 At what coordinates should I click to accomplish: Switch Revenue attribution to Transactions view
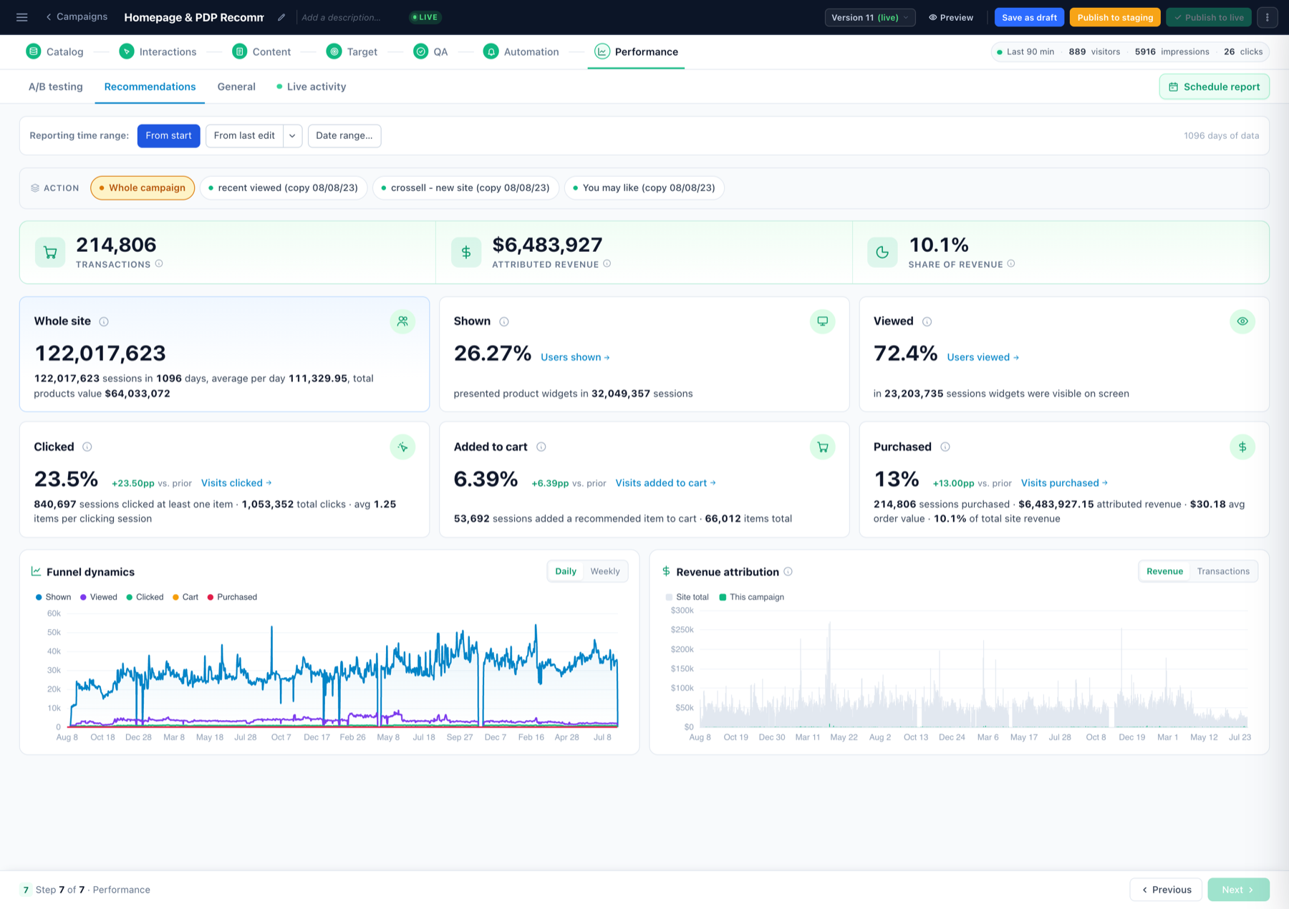1223,571
